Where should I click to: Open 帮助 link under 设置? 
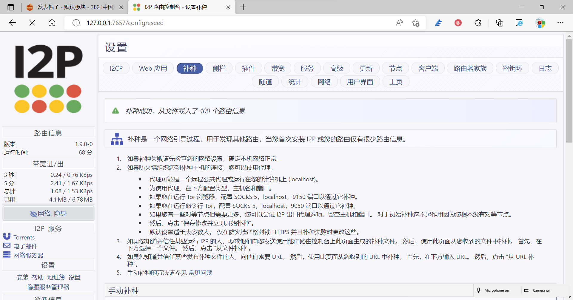coord(38,277)
